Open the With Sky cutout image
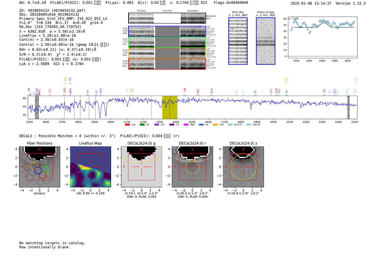 tap(238, 41)
